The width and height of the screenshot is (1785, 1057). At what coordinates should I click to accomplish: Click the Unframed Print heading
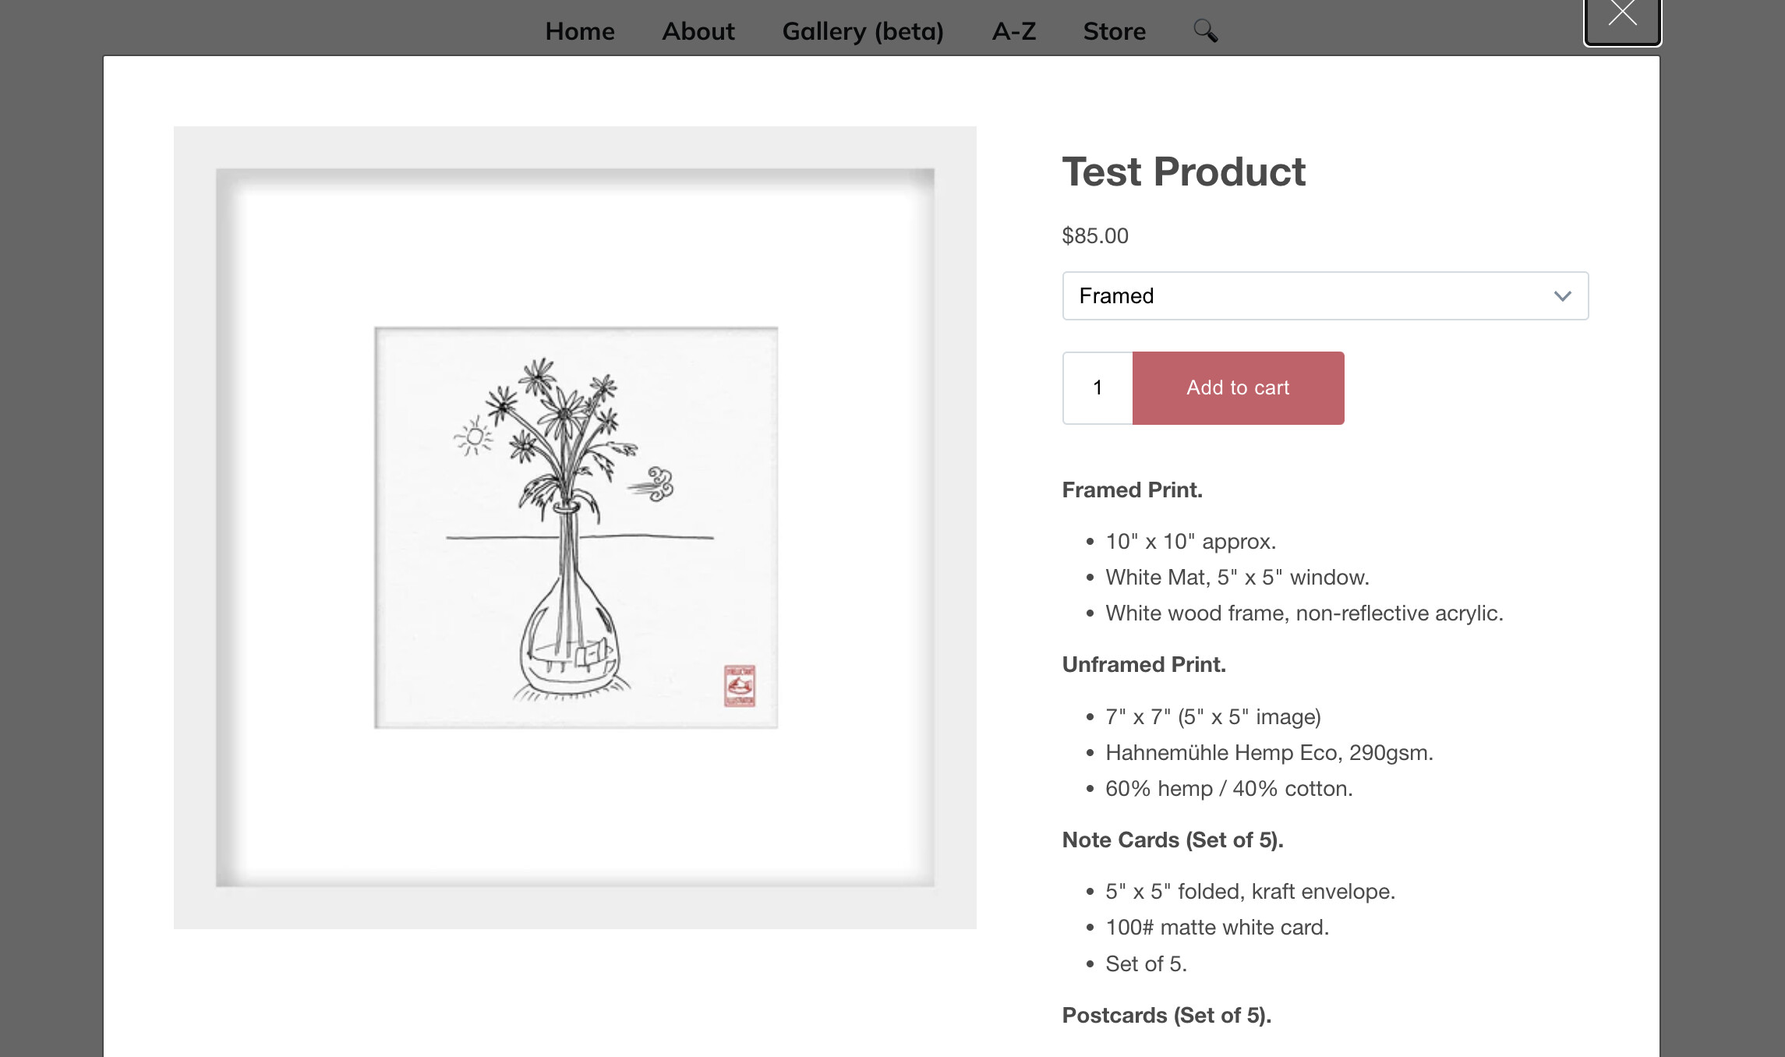coord(1143,665)
